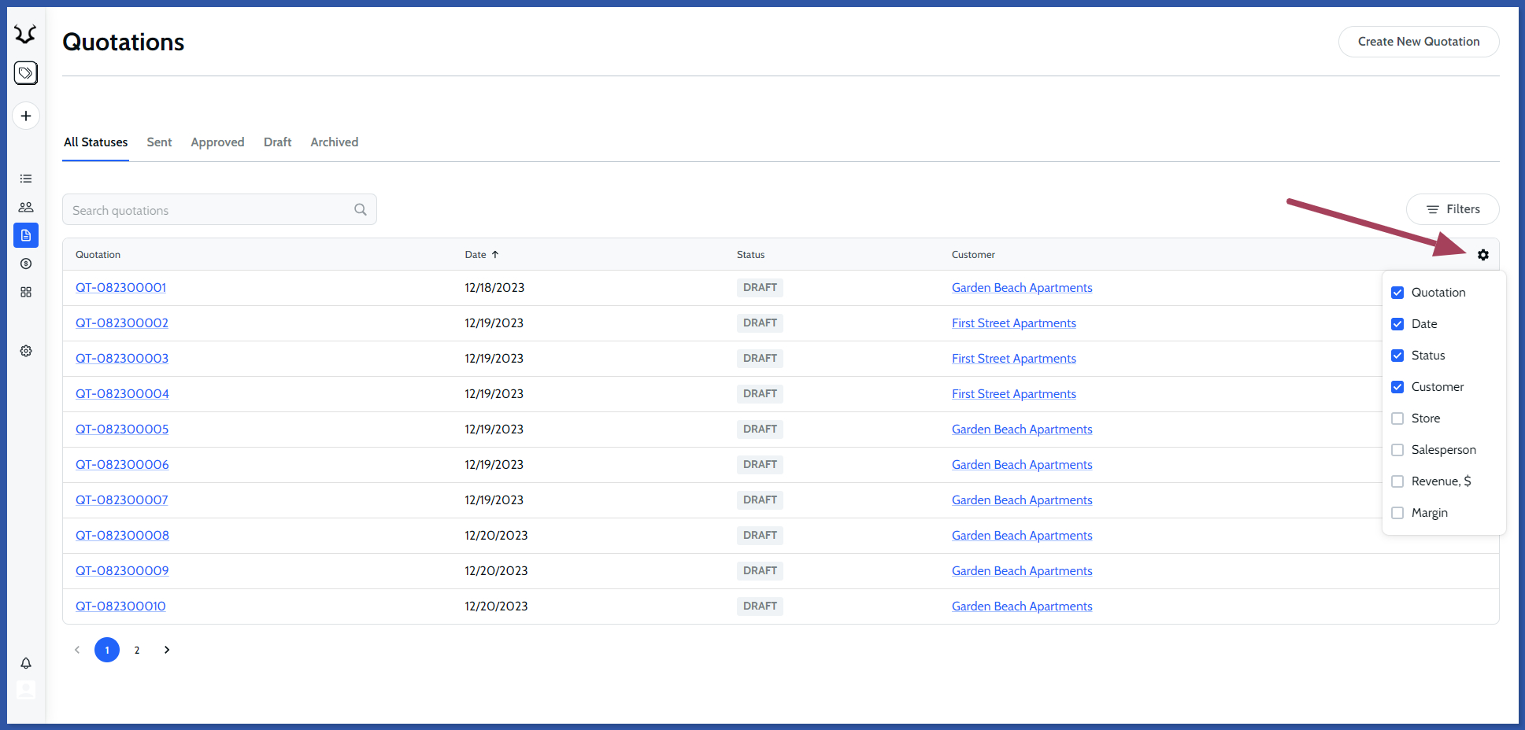This screenshot has width=1525, height=730.
Task: Open quotation QT-082300009
Action: pyautogui.click(x=122, y=571)
